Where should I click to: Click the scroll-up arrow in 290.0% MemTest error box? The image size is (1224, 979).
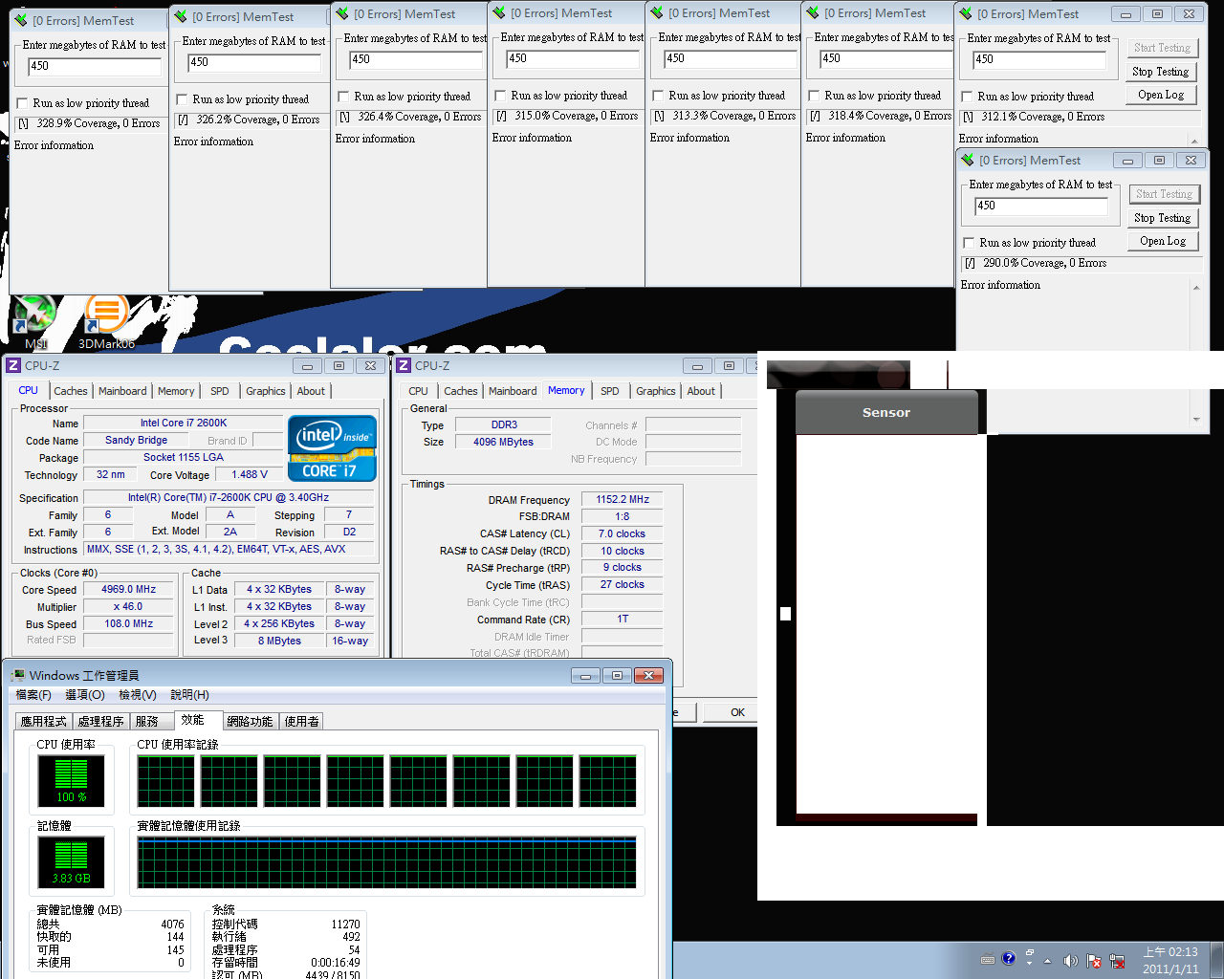click(x=1195, y=287)
